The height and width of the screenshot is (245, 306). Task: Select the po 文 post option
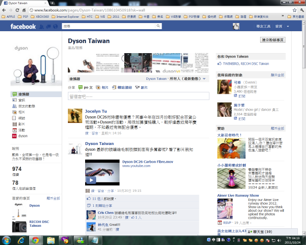tap(86, 88)
